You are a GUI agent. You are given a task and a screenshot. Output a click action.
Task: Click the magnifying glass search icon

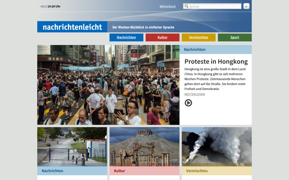coord(186,6)
